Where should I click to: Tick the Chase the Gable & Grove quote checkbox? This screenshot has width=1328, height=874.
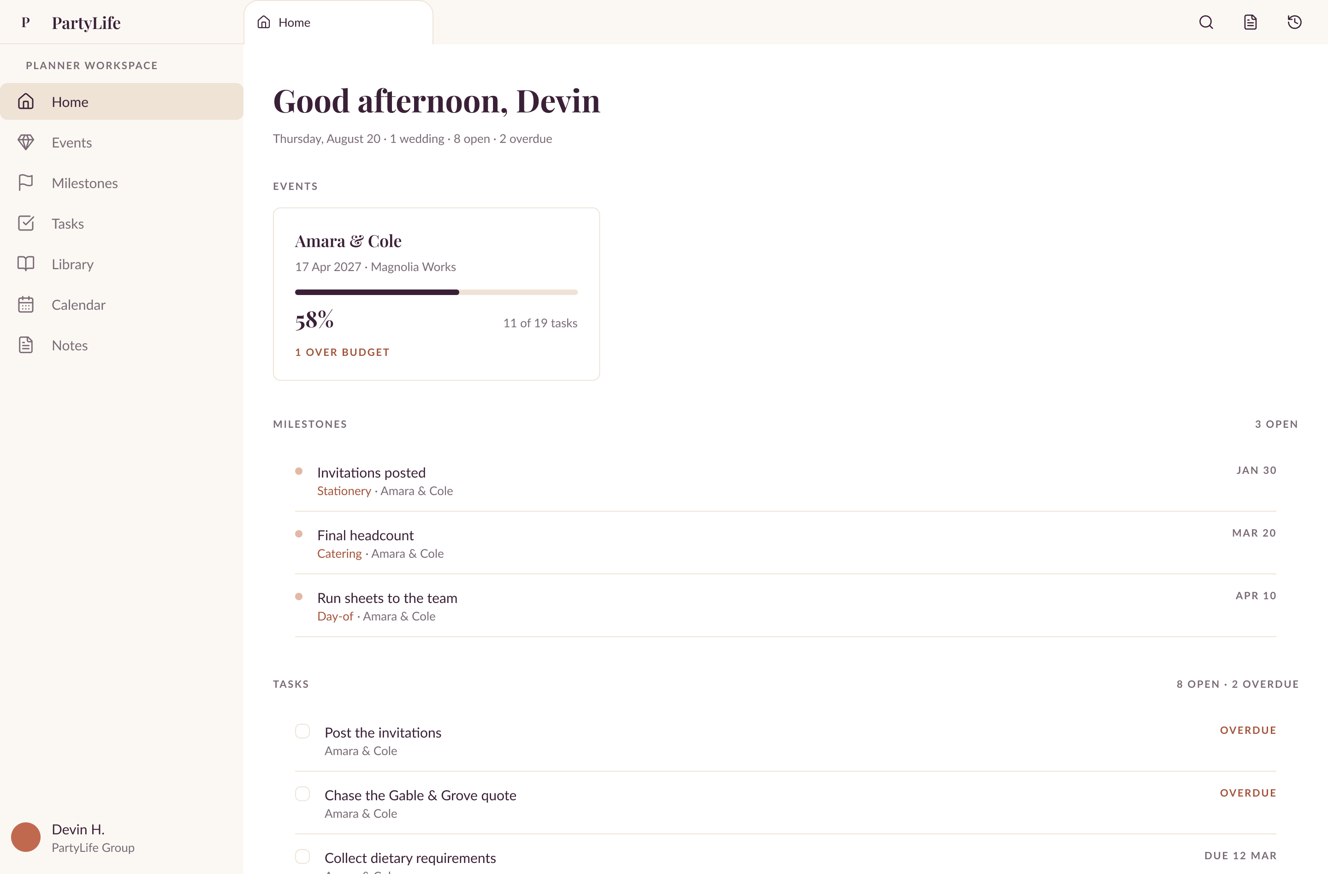[302, 794]
